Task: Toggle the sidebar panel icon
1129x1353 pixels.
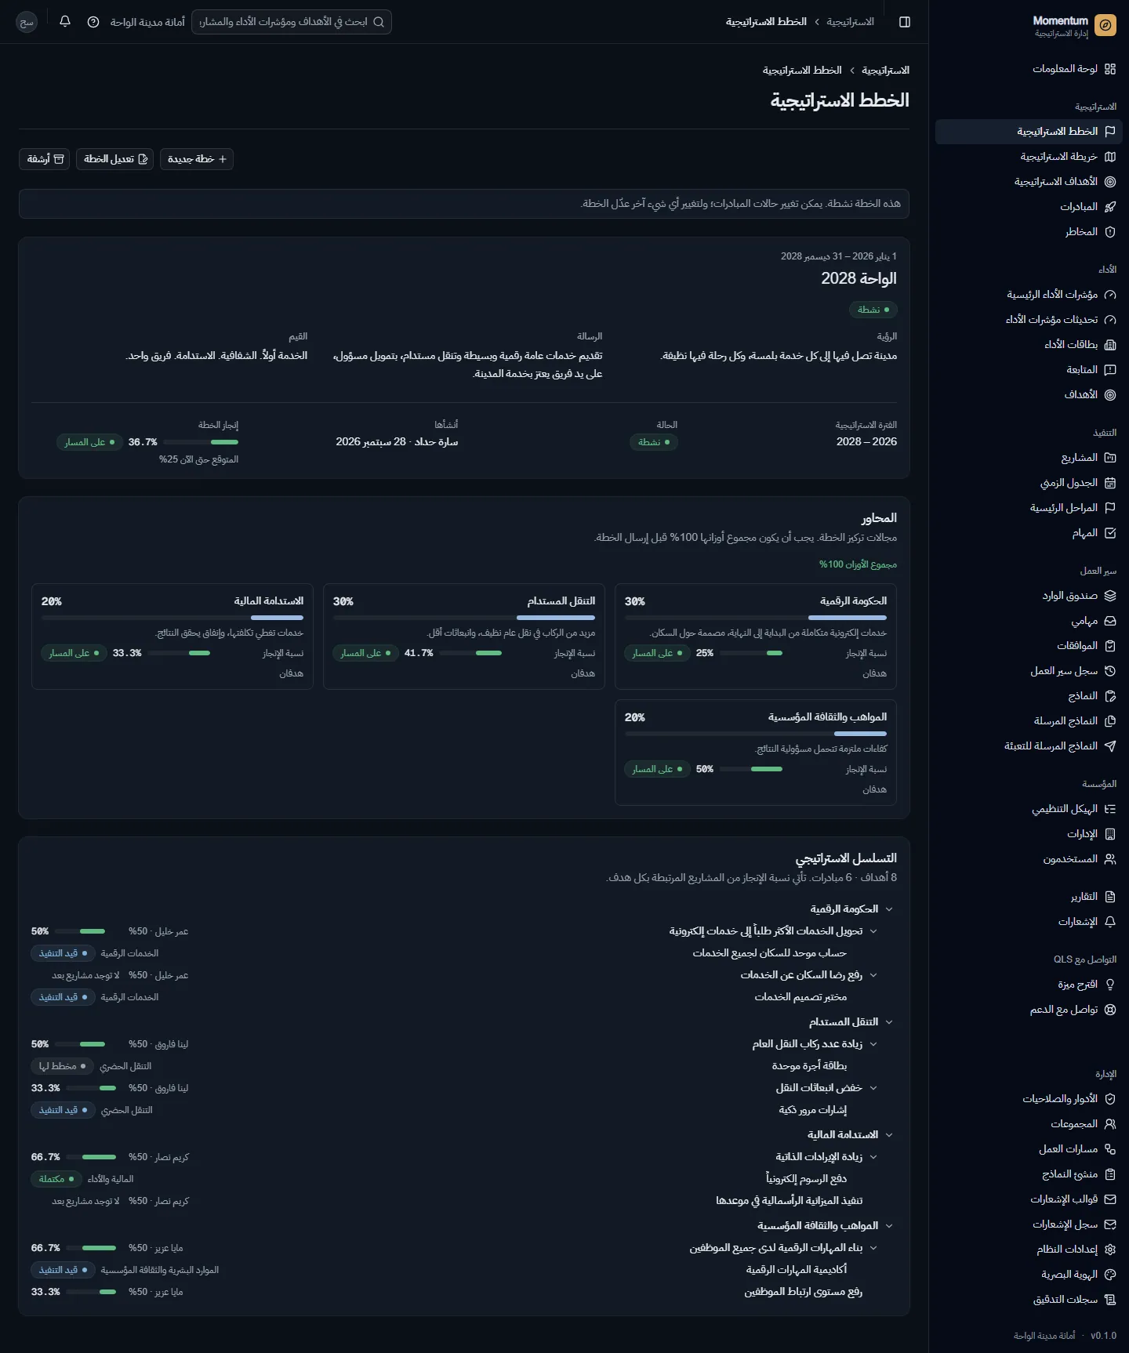Action: click(905, 22)
